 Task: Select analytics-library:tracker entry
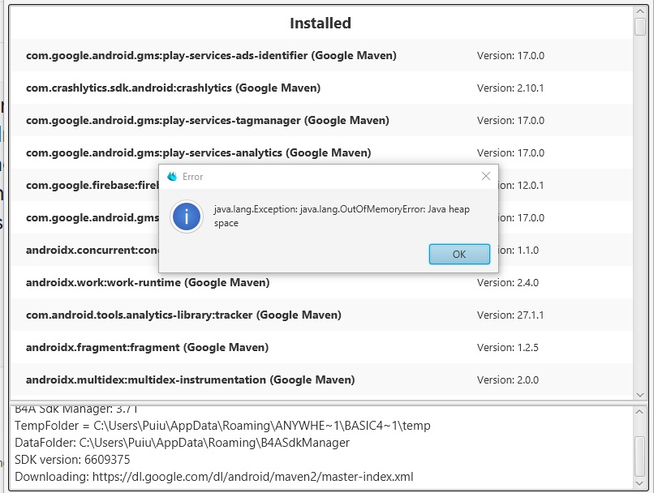click(183, 315)
